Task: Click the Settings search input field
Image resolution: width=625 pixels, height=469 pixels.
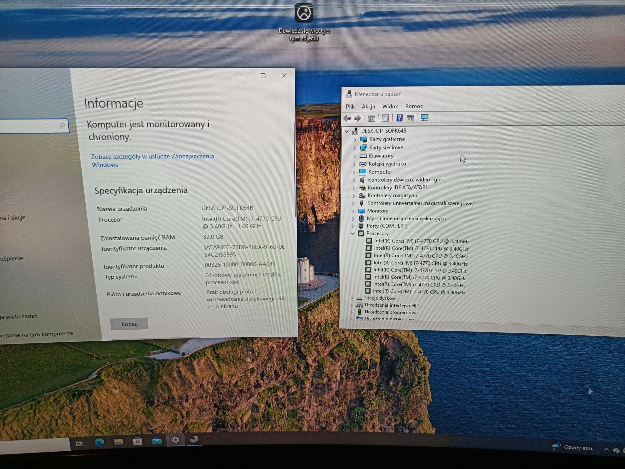Action: tap(34, 126)
